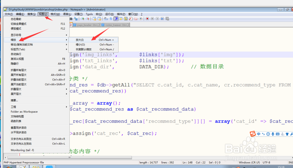Toggle Sogou punctuation mode icon
293x168 pixels.
263,134
